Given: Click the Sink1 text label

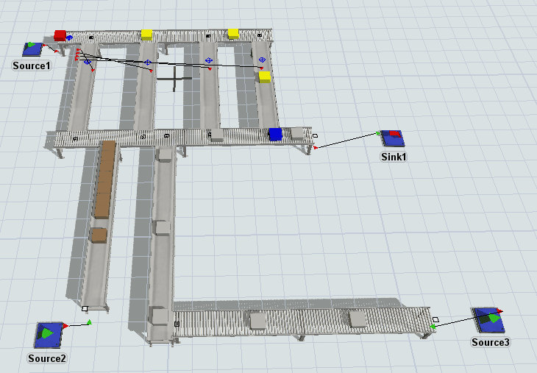Looking at the screenshot, I should pyautogui.click(x=394, y=157).
